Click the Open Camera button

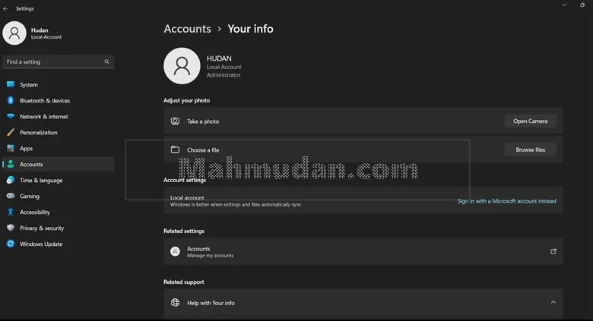click(x=530, y=121)
